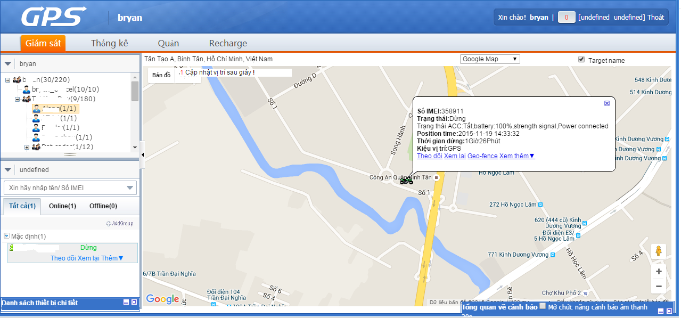
Task: Collapse the Mặc định group
Action: [x=6, y=236]
